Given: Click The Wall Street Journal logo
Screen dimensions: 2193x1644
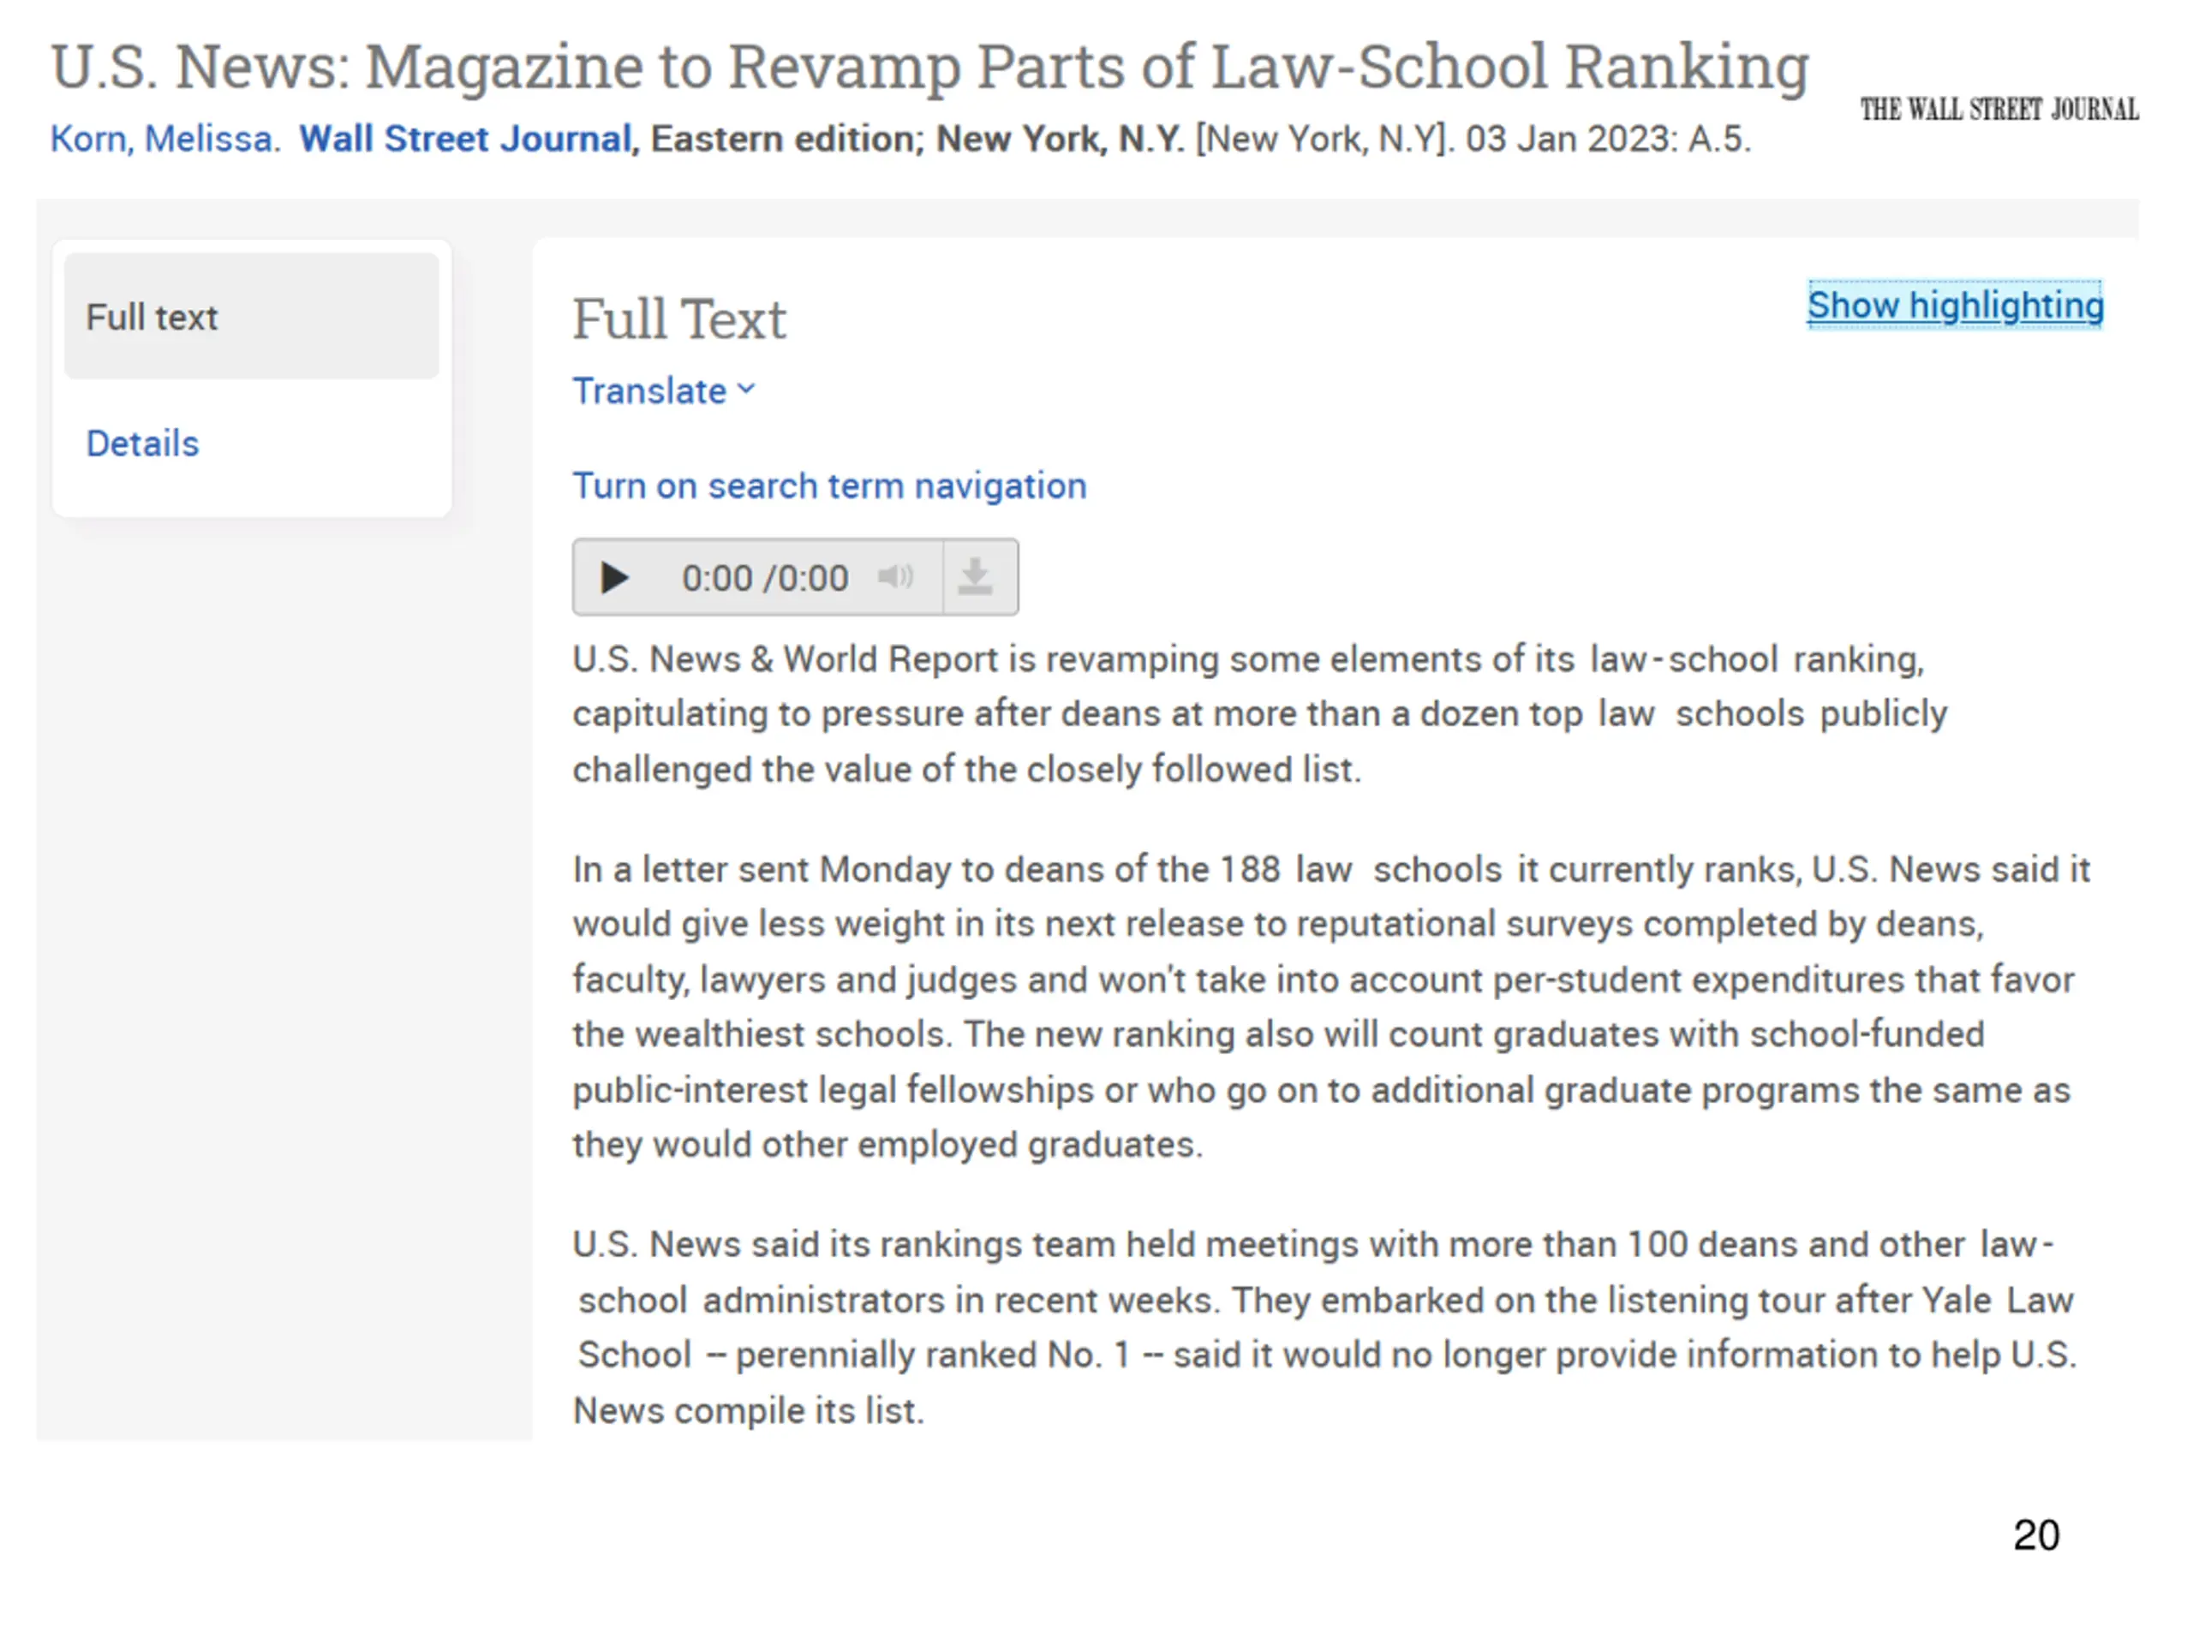Looking at the screenshot, I should (x=1999, y=109).
